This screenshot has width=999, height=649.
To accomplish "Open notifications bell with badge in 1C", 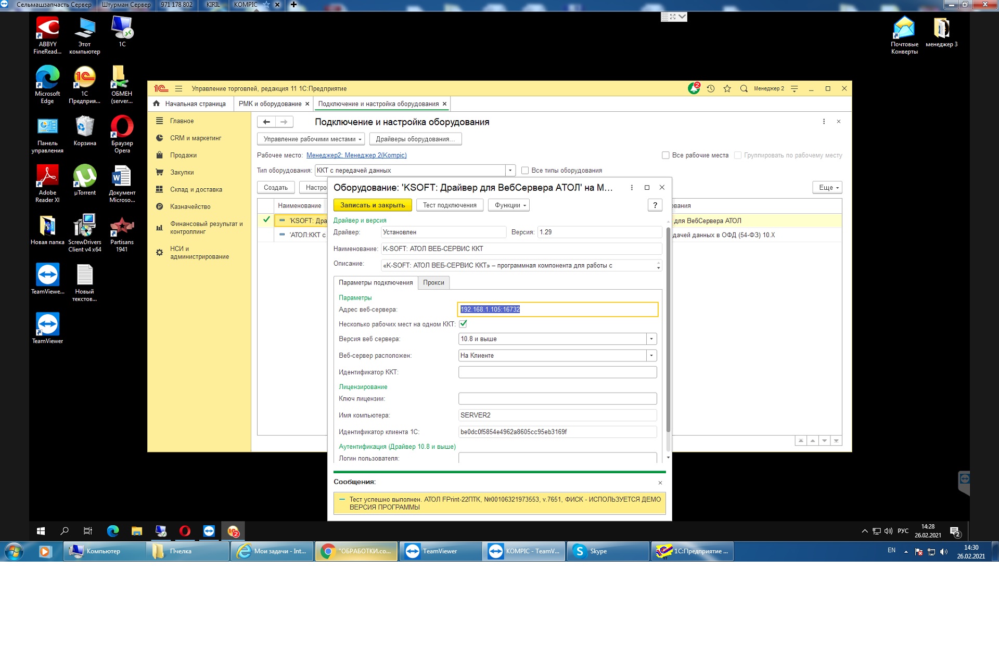I will pyautogui.click(x=694, y=88).
